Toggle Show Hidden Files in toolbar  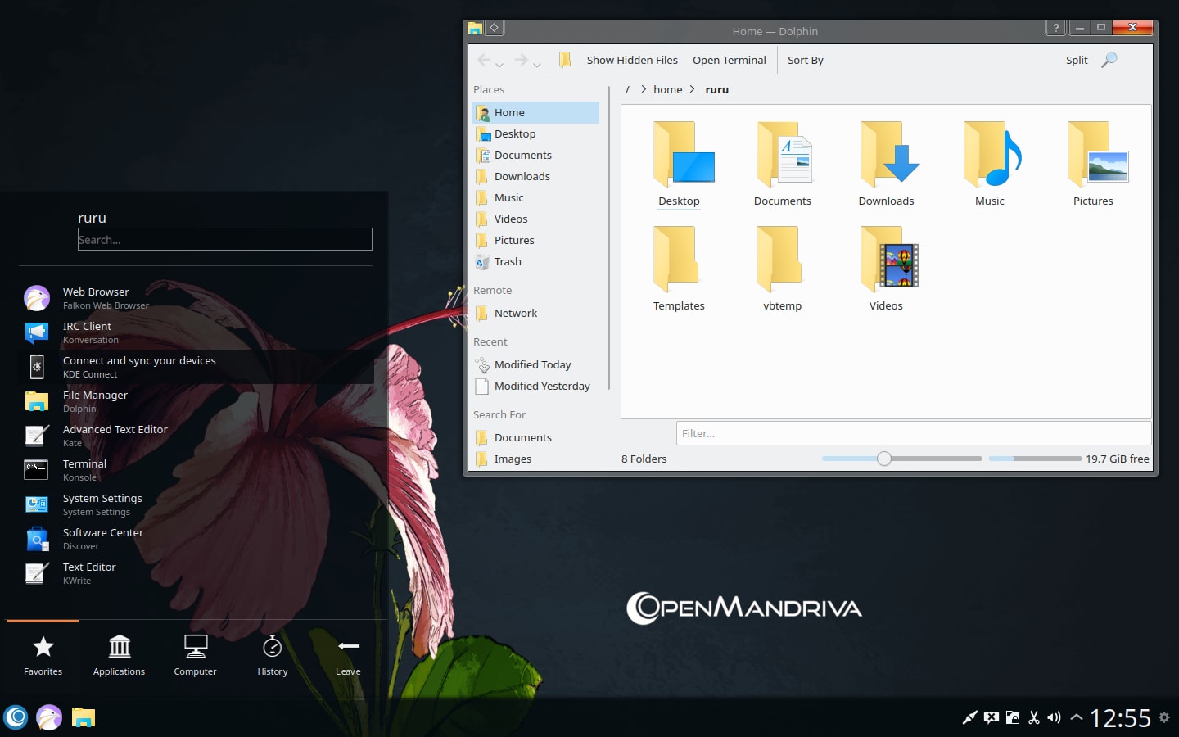[x=631, y=60]
